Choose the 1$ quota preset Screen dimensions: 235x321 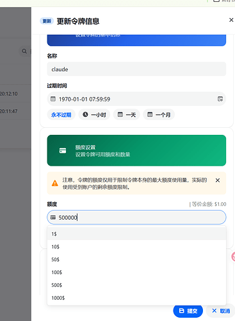click(136, 234)
